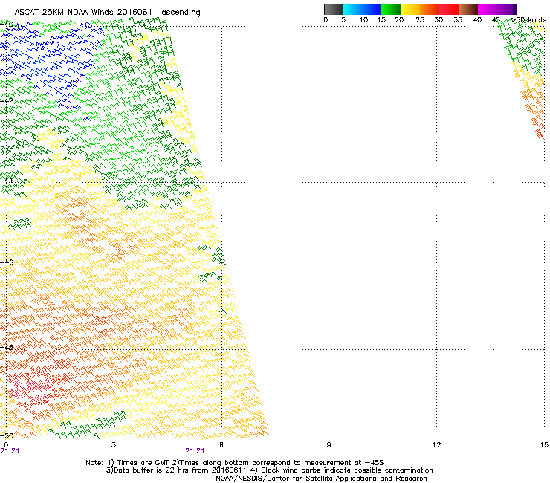This screenshot has width=550, height=483.
Task: Click the yellow 20-25 knots legend color segment
Action: click(410, 9)
